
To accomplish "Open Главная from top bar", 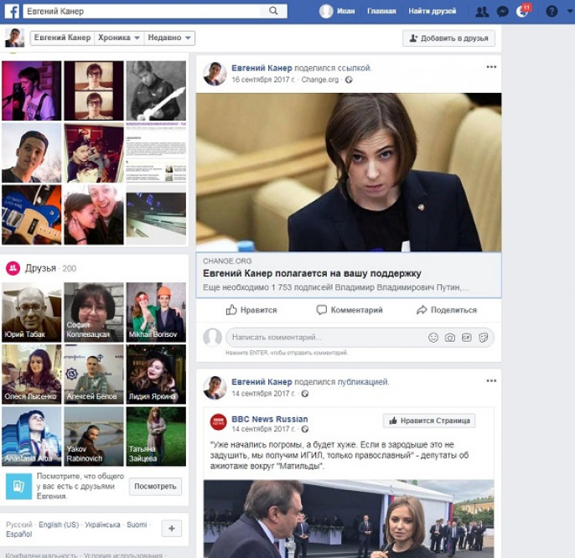I will click(381, 12).
